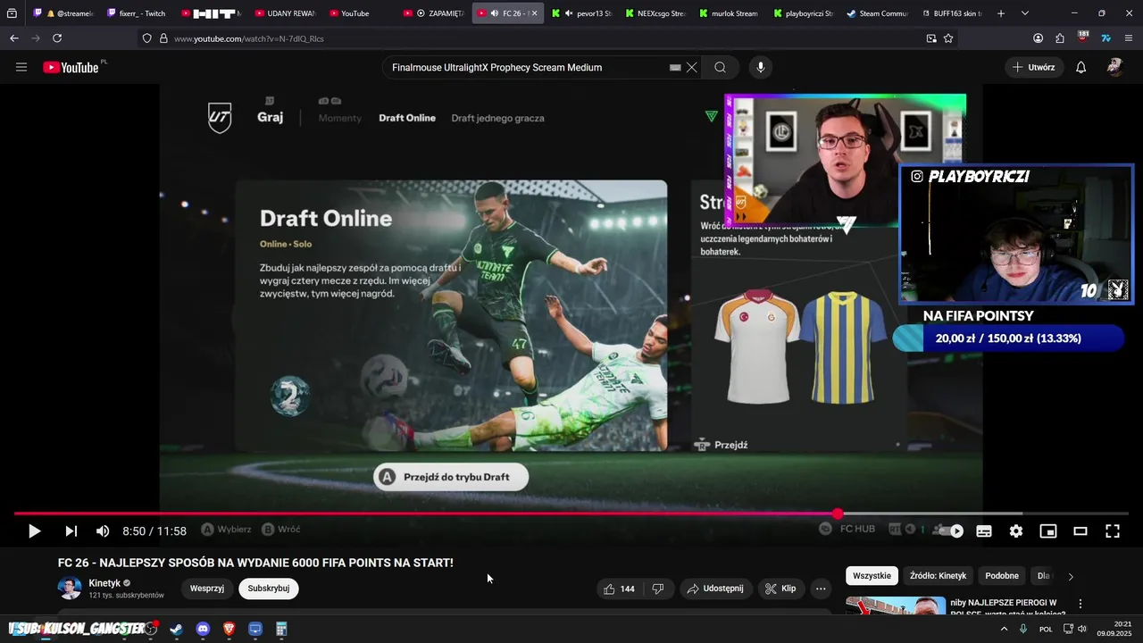Open the recommended pierogi video thumbnail
The height and width of the screenshot is (643, 1143).
896,606
